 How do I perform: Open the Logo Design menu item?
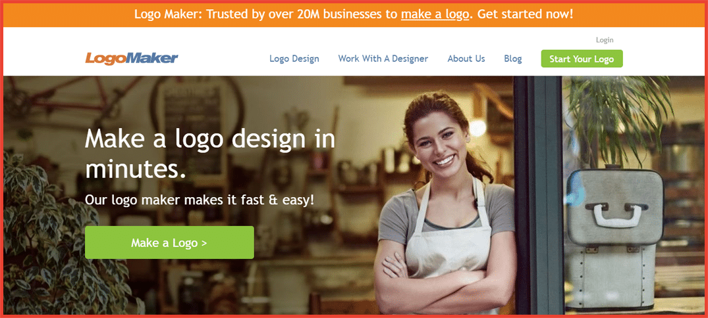click(294, 58)
